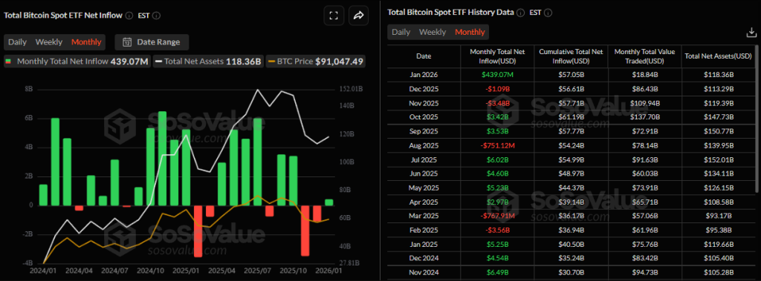The width and height of the screenshot is (761, 281).
Task: Click Cumulative Total Net Inflow column header
Action: [571, 56]
